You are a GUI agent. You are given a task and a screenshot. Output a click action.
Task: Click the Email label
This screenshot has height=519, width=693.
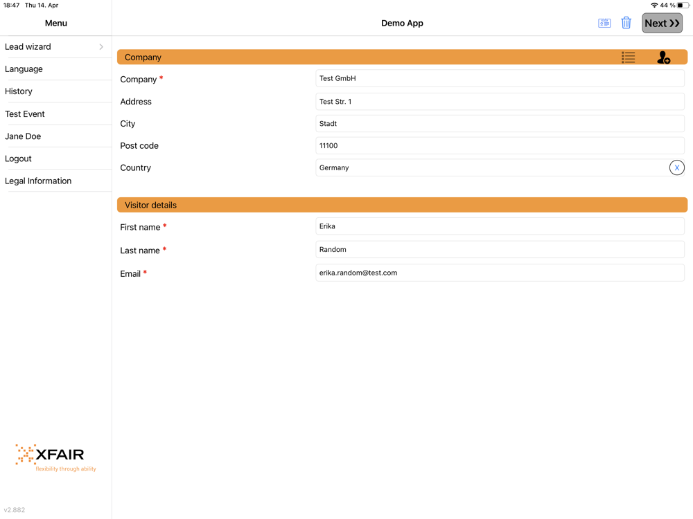click(x=130, y=273)
